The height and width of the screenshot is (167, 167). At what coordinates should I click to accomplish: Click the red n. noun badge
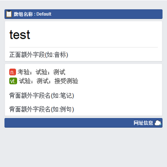click(13, 72)
